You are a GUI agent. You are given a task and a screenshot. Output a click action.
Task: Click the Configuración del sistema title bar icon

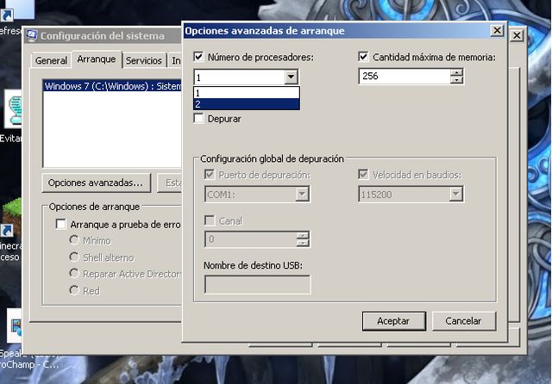(32, 36)
